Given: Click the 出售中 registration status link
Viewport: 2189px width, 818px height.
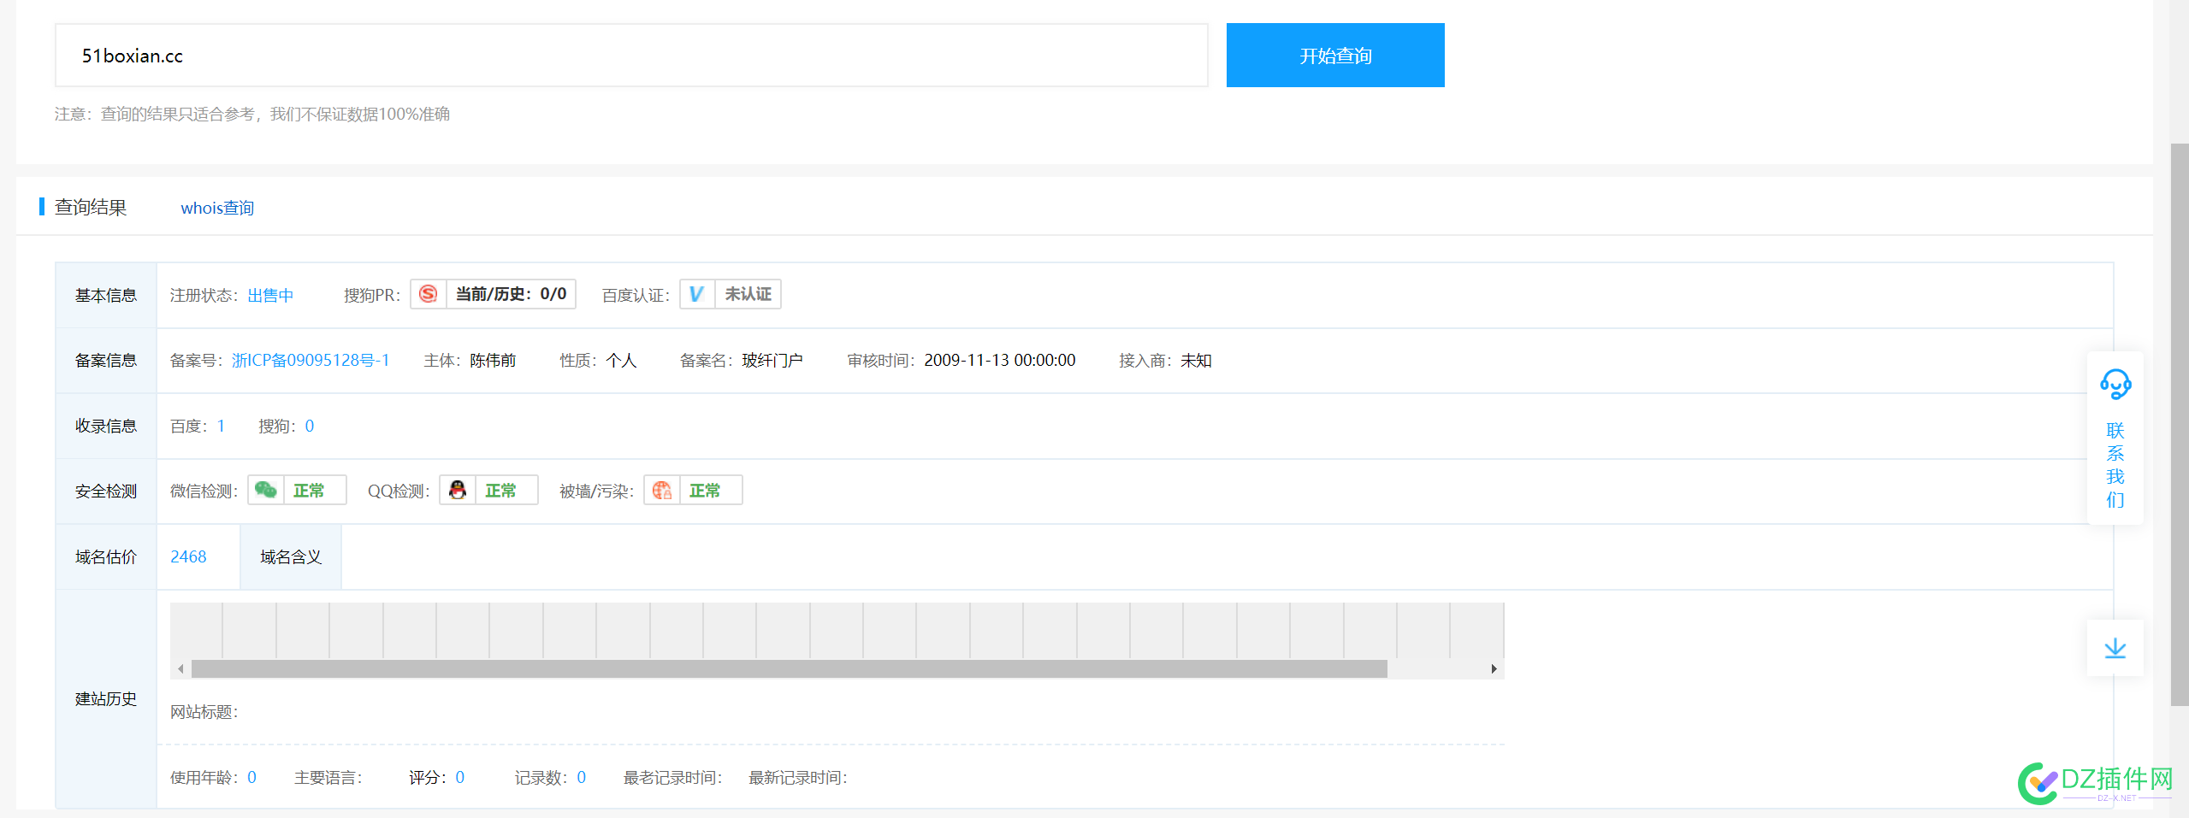Looking at the screenshot, I should pyautogui.click(x=270, y=295).
